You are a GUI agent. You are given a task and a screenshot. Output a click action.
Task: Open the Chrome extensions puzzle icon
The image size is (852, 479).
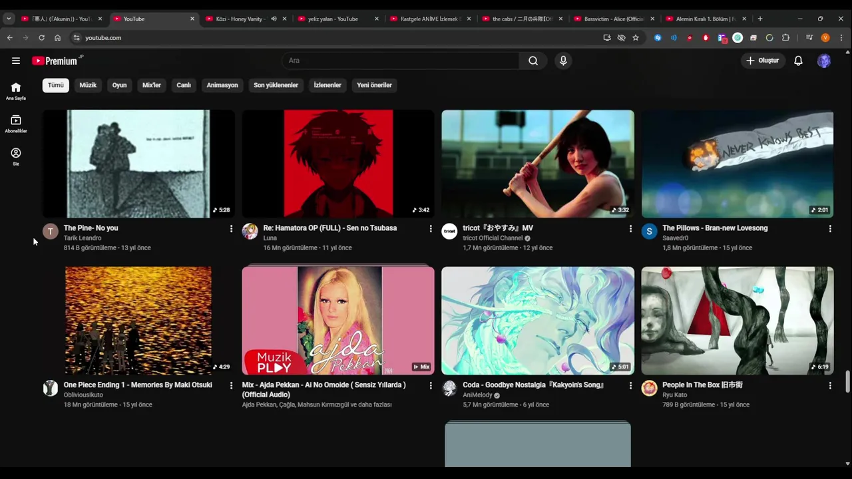pos(785,38)
